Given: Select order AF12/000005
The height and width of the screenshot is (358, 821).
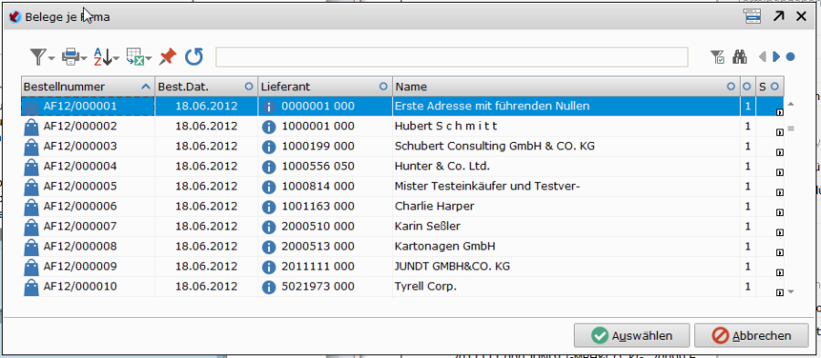Looking at the screenshot, I should (x=80, y=187).
